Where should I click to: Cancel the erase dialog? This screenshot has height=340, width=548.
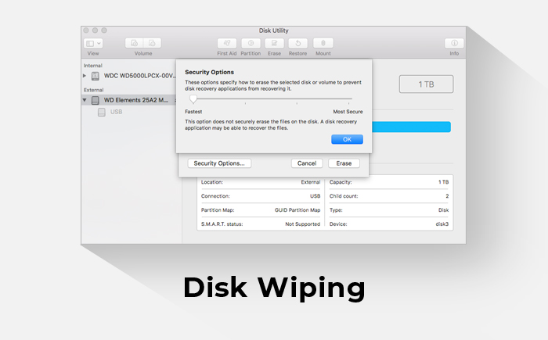pyautogui.click(x=307, y=163)
